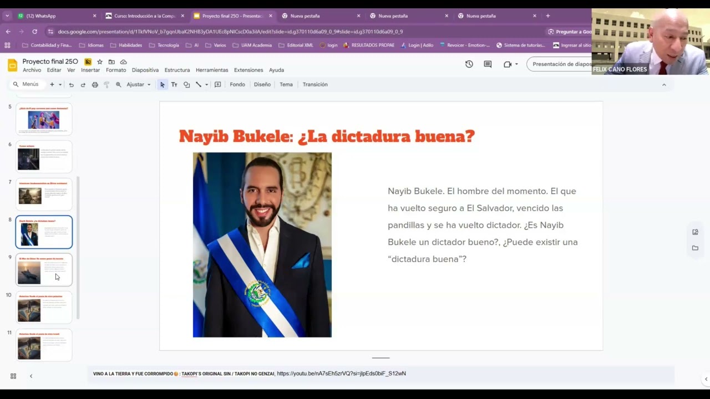Click the zoom magnifier tool
Image resolution: width=710 pixels, height=399 pixels.
tap(118, 85)
